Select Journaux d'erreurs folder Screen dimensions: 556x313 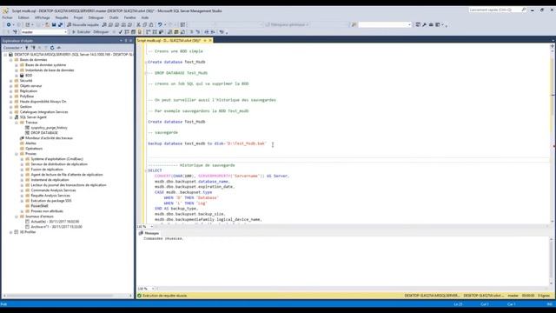[39, 216]
